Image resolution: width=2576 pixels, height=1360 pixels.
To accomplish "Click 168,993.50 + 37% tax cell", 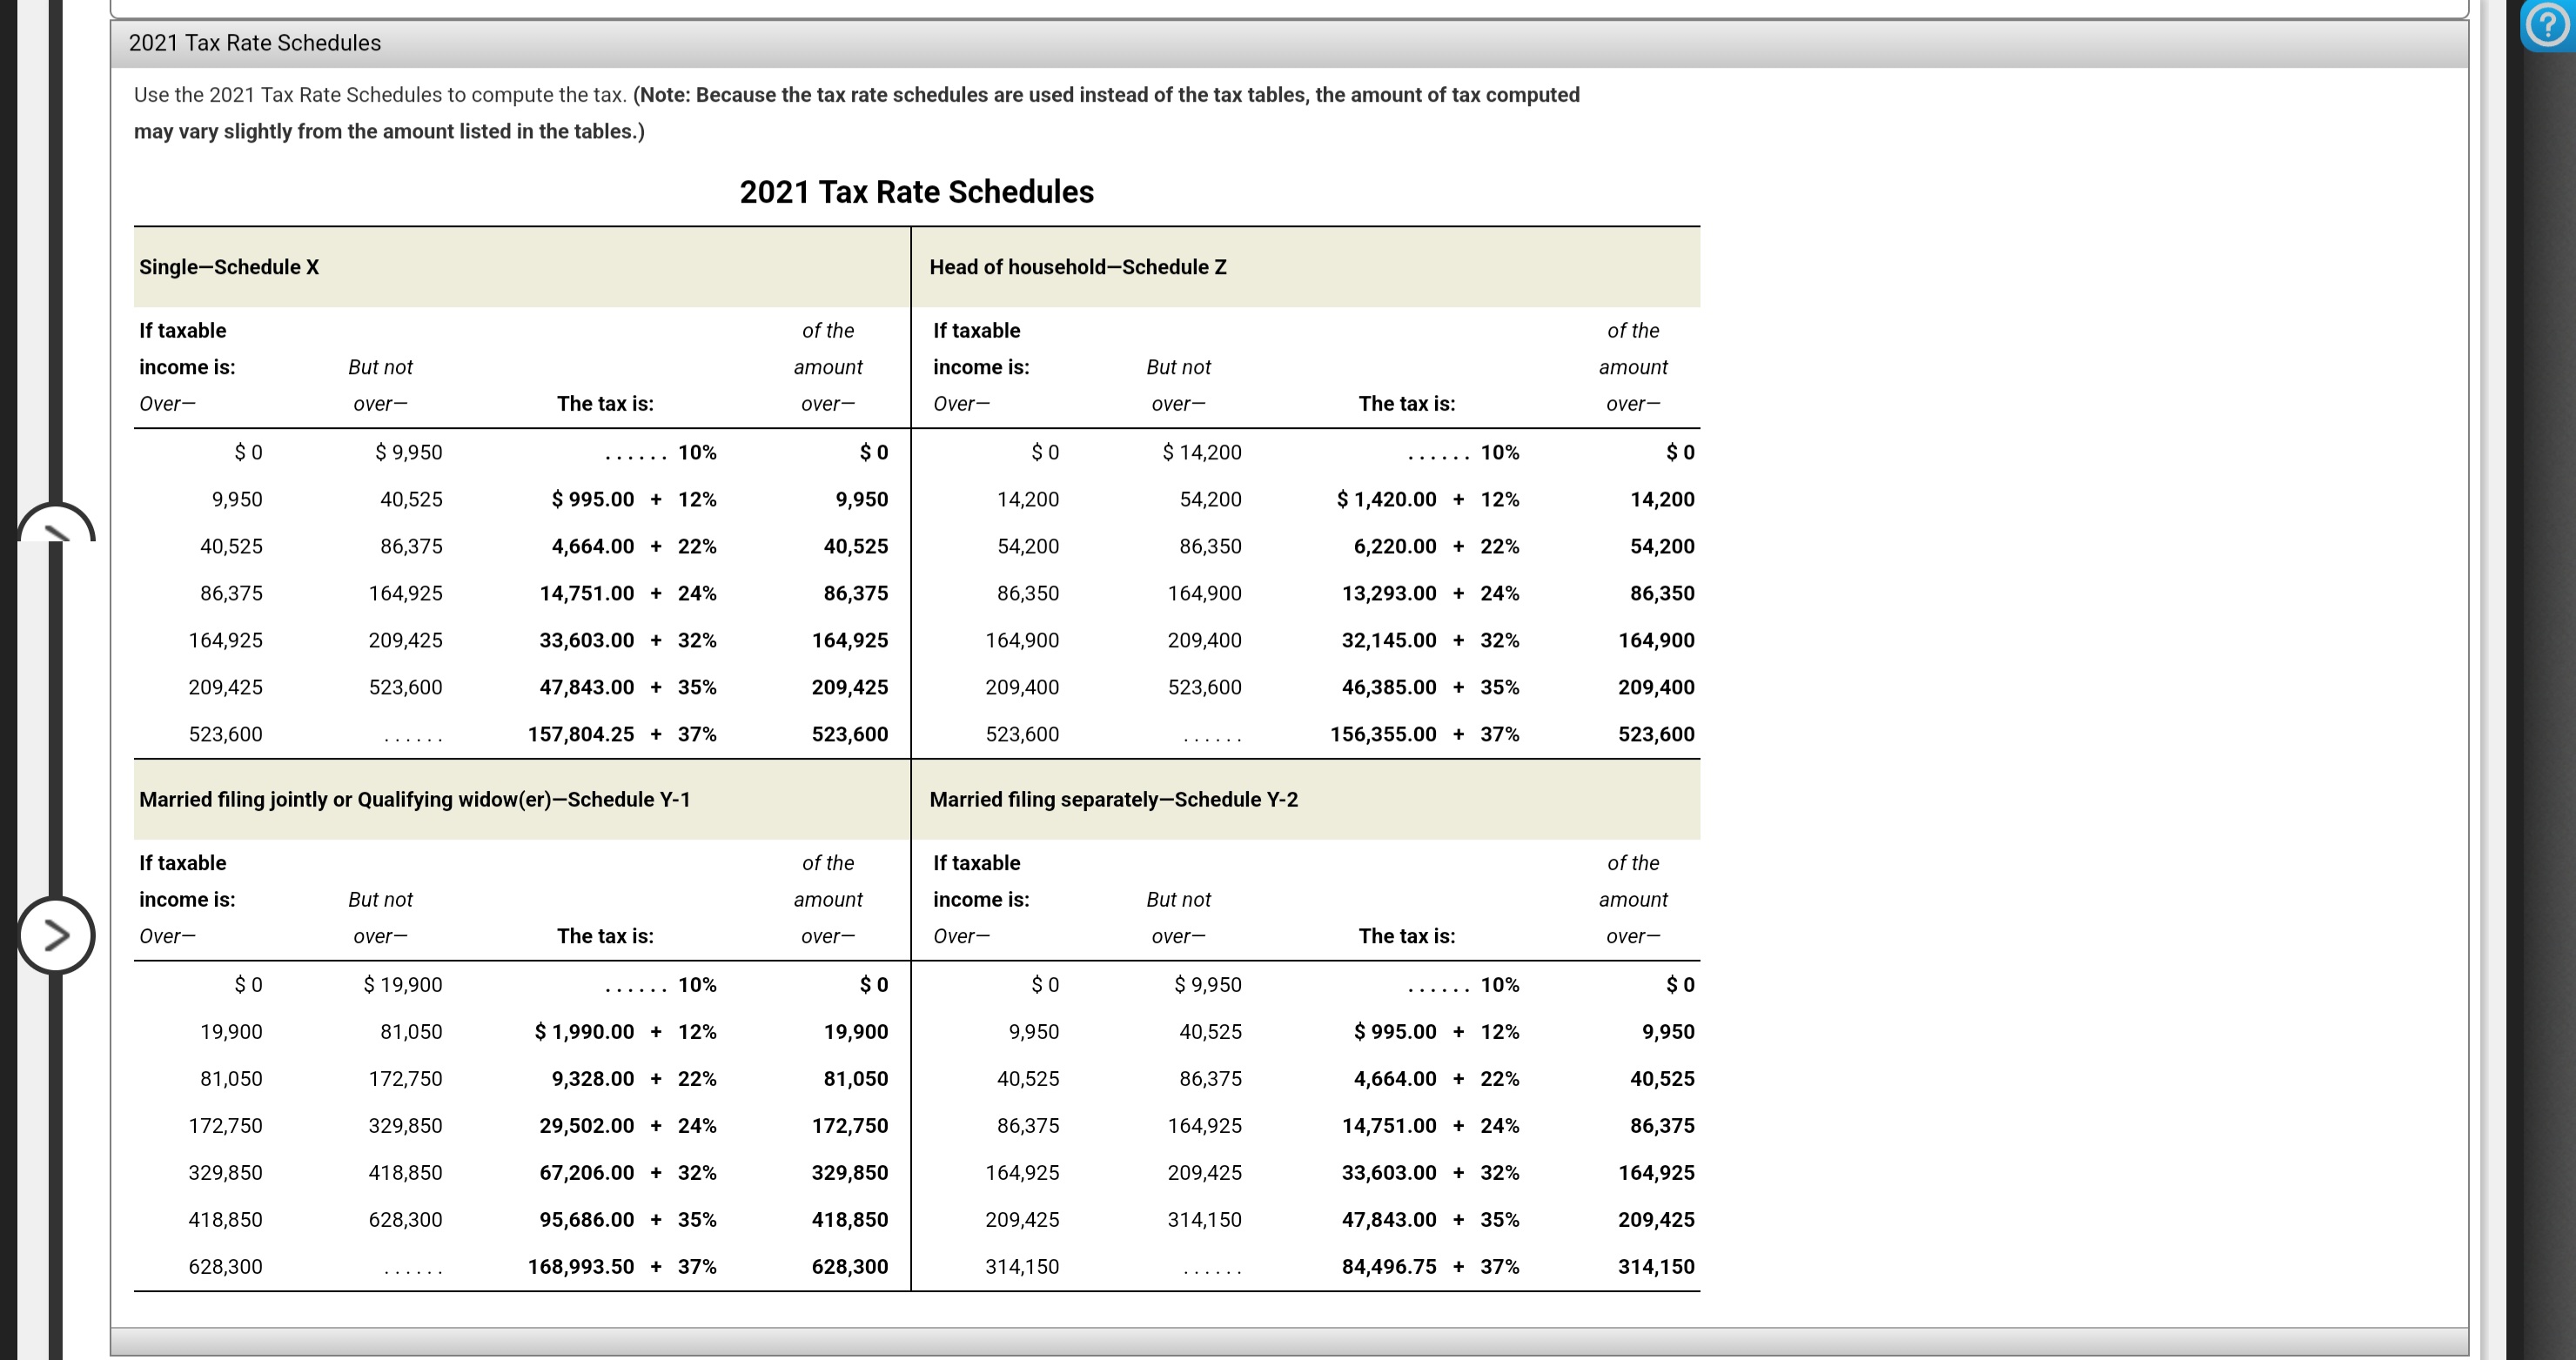I will coord(621,1266).
